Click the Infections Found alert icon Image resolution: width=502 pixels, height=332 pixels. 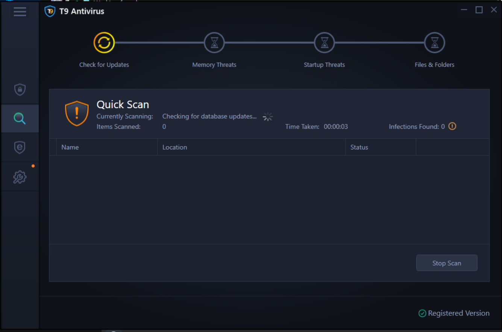pyautogui.click(x=452, y=127)
